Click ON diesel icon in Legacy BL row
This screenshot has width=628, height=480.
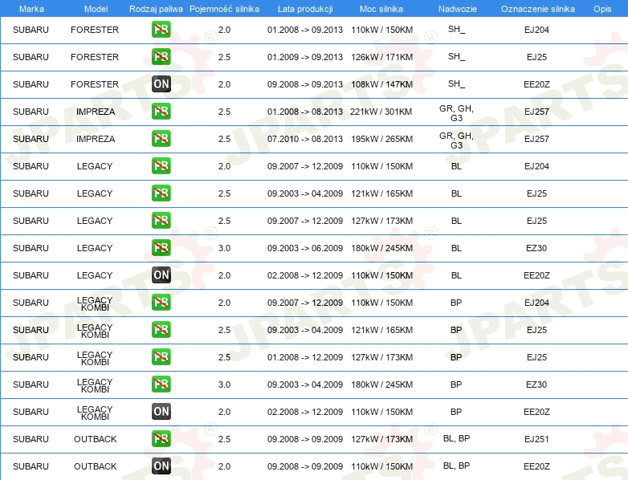pos(161,275)
